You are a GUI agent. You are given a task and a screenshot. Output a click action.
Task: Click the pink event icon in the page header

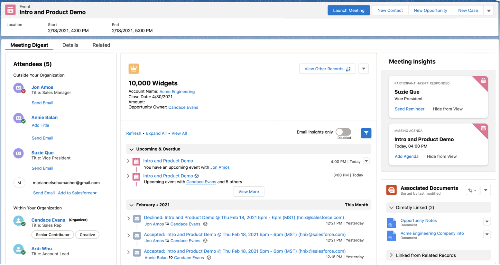click(10, 10)
